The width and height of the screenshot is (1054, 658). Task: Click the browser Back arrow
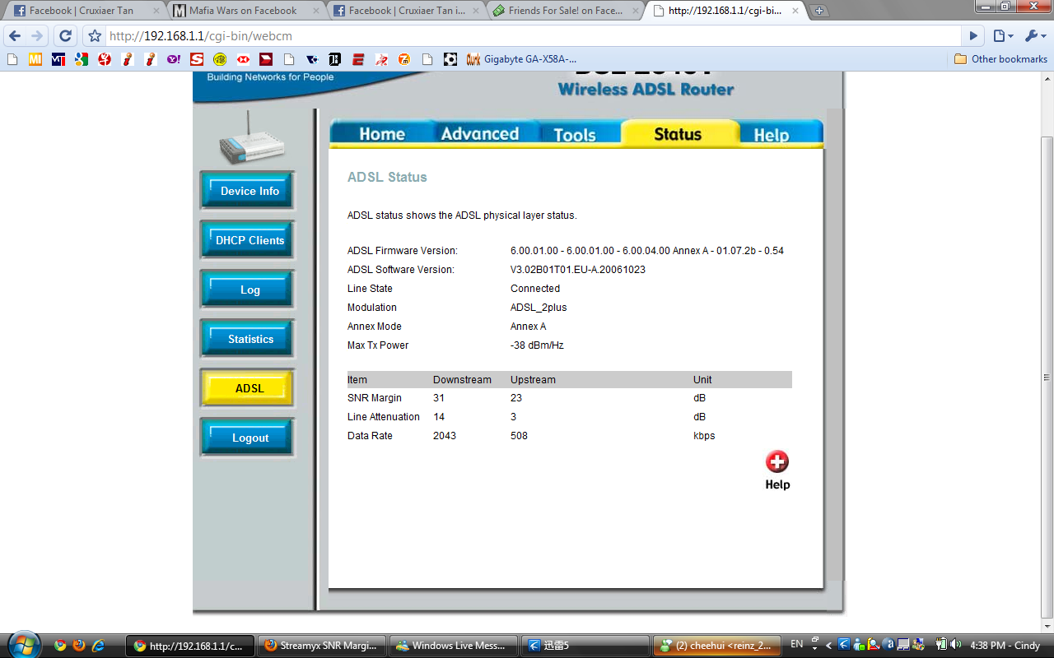(x=15, y=36)
